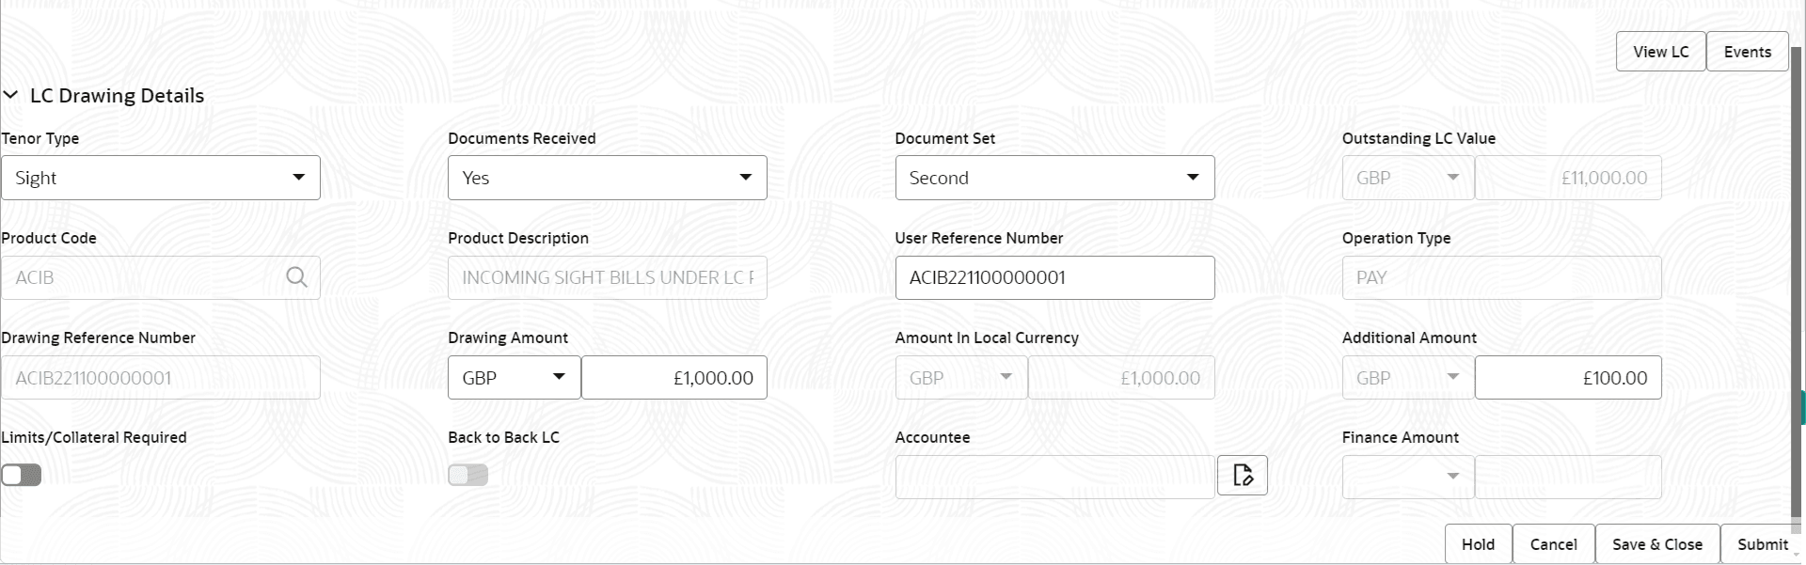Edit the User Reference Number field
This screenshot has height=565, width=1806.
pos(1053,277)
